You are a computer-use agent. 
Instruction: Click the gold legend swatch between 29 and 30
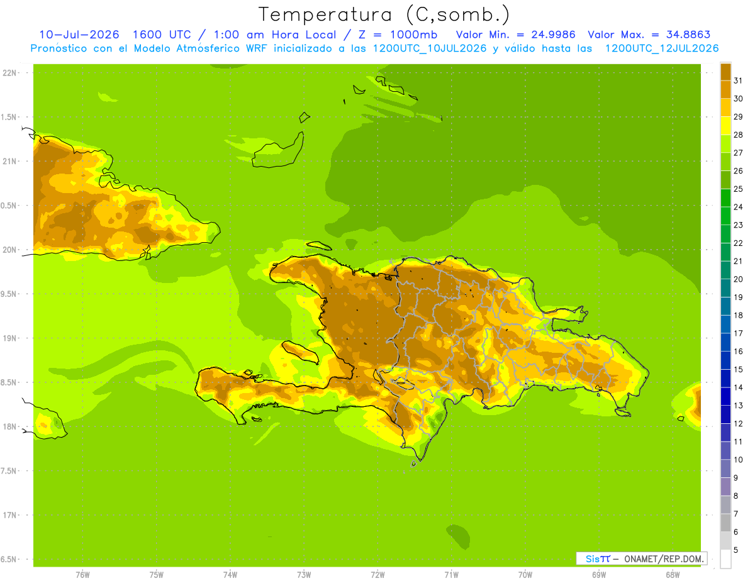click(x=725, y=108)
